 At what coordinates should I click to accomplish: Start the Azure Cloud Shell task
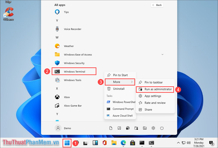click(120, 116)
